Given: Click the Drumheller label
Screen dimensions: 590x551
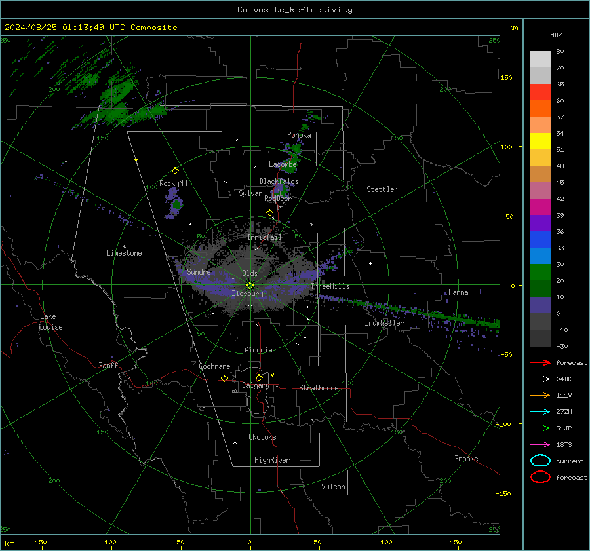Looking at the screenshot, I should pyautogui.click(x=384, y=323).
